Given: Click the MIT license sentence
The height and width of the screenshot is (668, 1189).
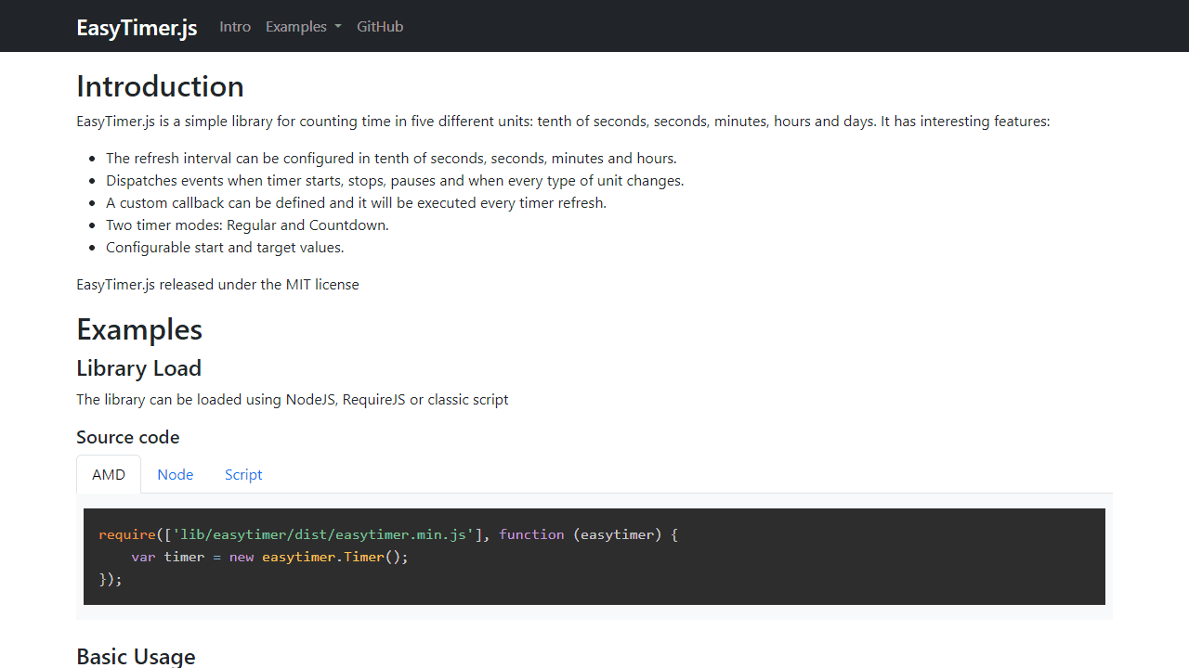Looking at the screenshot, I should tap(217, 285).
